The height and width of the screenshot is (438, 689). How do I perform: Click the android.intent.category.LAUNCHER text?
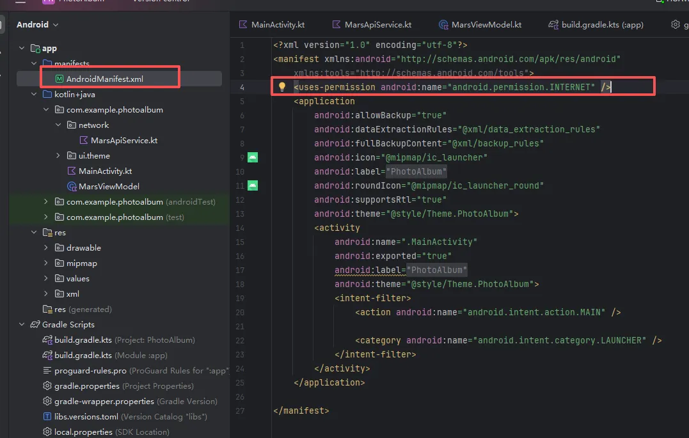click(x=559, y=340)
